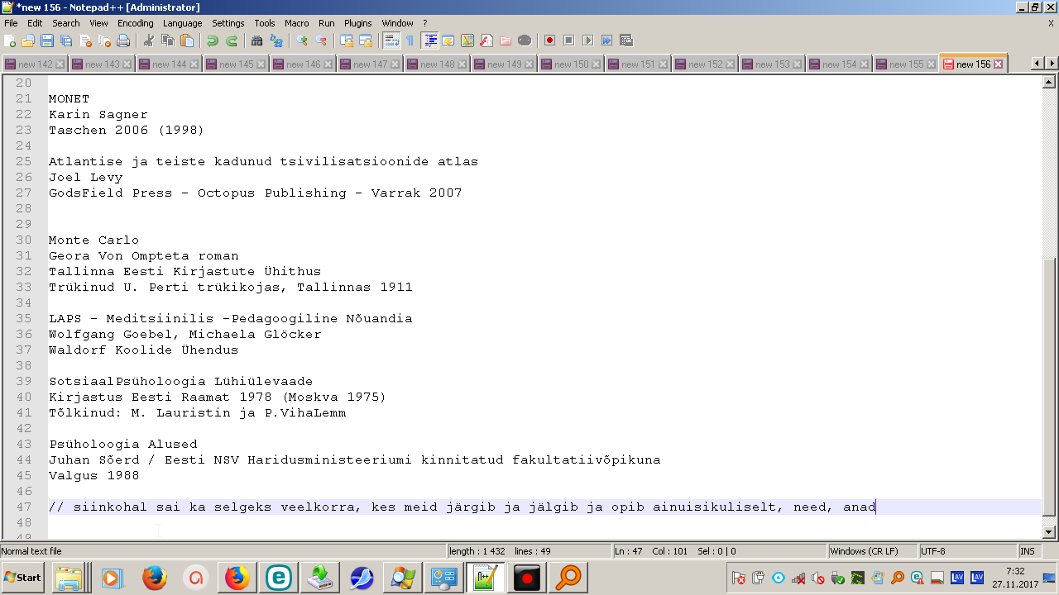Zoom out using the toolbar icon
This screenshot has width=1059, height=595.
click(x=321, y=40)
